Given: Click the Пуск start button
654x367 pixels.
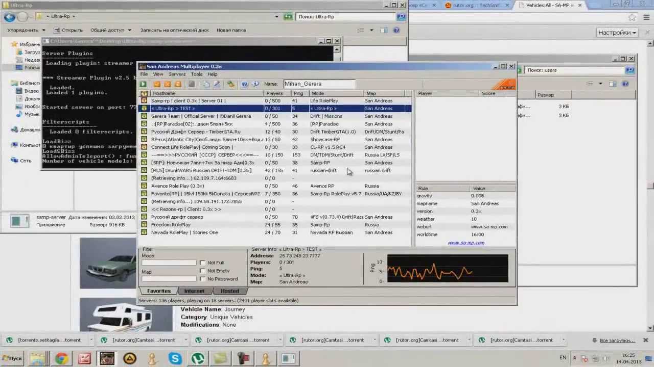Looking at the screenshot, I should 12,358.
